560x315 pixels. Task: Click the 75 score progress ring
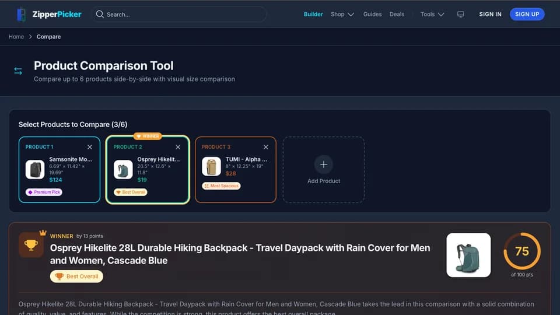coord(521,251)
